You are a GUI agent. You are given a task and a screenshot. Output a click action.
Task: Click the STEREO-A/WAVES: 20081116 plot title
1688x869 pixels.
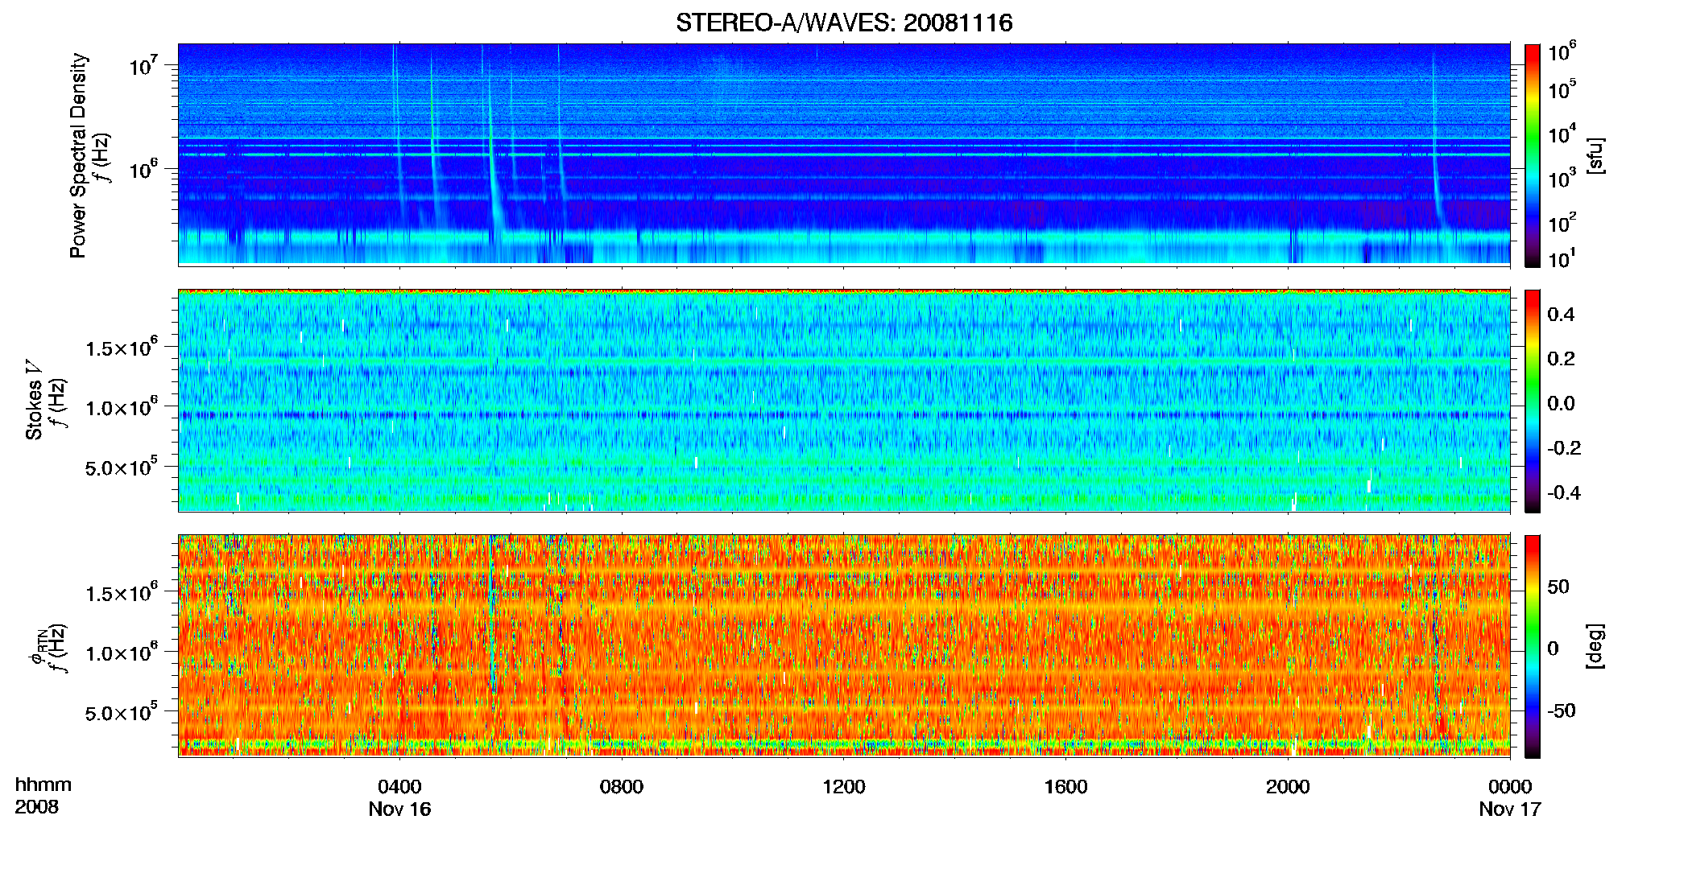(844, 23)
